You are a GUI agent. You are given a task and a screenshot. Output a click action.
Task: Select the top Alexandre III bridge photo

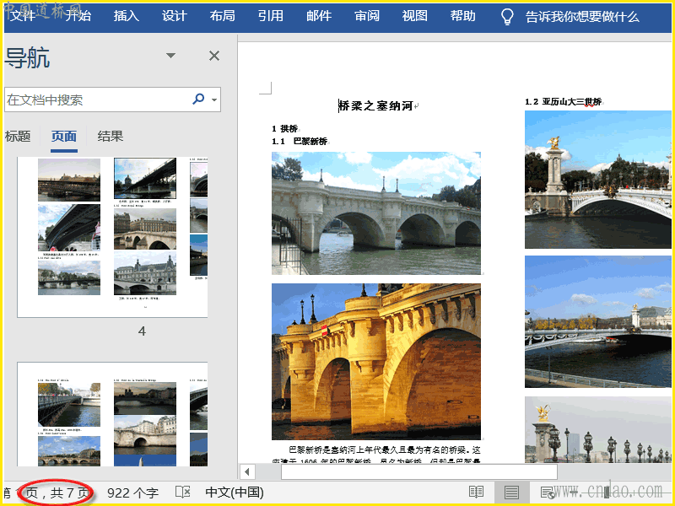598,180
